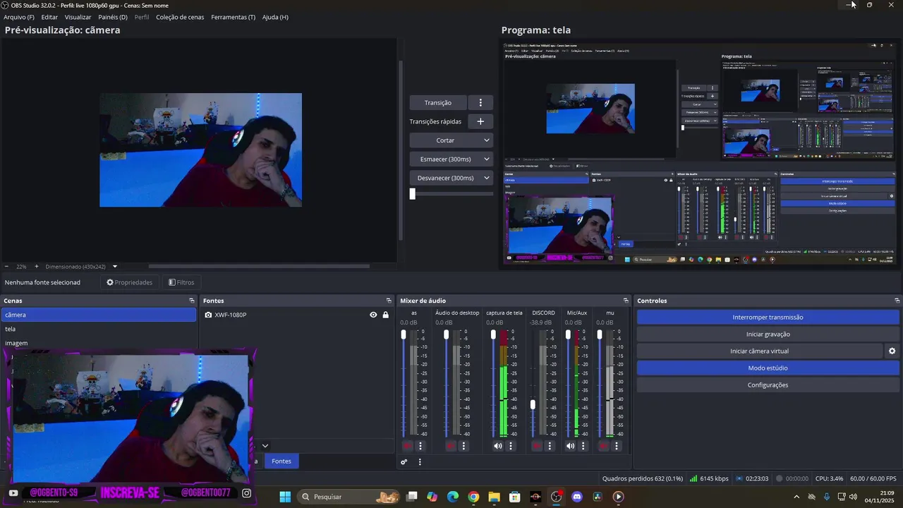Open Configurações from Controles panel
Viewport: 903px width, 508px height.
coord(768,385)
